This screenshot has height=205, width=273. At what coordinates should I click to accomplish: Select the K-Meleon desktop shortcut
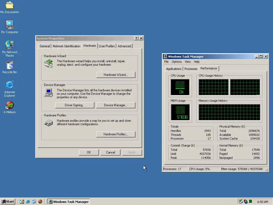point(10,107)
